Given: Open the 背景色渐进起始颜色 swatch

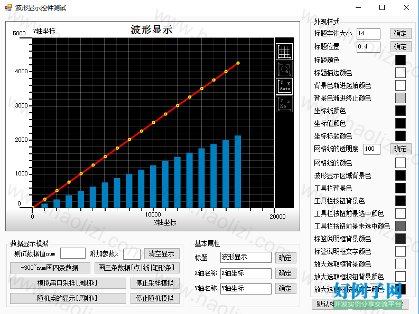Looking at the screenshot, I should coord(401,85).
